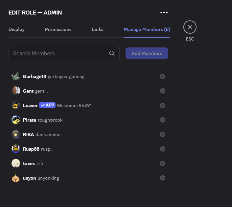Click the search magnifier icon
Image resolution: width=232 pixels, height=207 pixels.
(112, 53)
